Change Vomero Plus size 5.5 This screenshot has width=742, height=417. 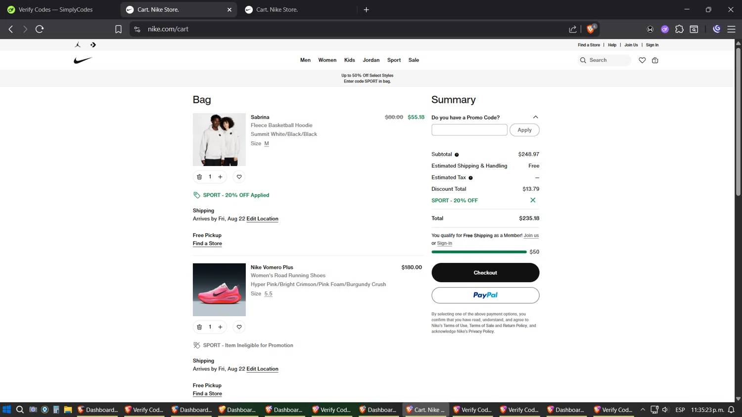(268, 293)
